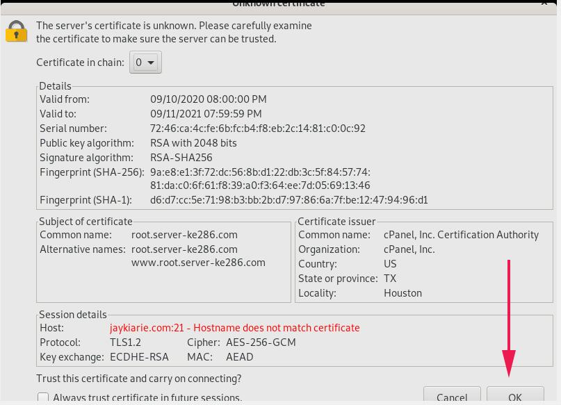Click the SHA-1 fingerprint value d6:d7:cc...

tap(288, 200)
